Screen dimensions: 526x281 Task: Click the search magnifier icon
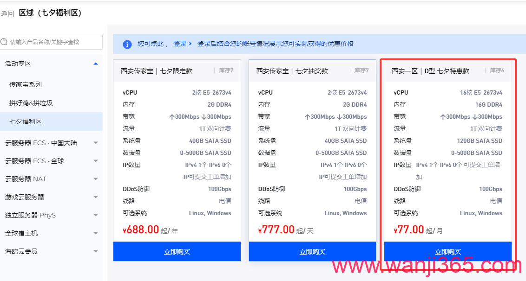click(x=4, y=42)
